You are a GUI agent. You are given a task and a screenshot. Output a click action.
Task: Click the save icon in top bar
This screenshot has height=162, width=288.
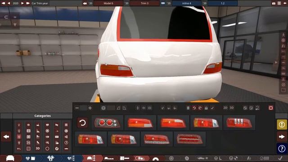tap(279, 3)
